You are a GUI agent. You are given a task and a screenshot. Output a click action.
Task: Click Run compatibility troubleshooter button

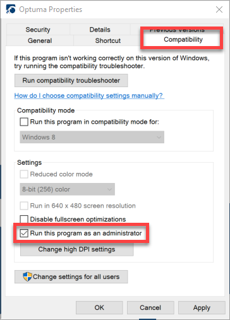71,80
